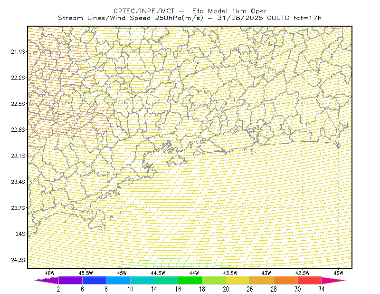
Task: Pick the lime 18–20 legend swatch
Action: point(214,280)
